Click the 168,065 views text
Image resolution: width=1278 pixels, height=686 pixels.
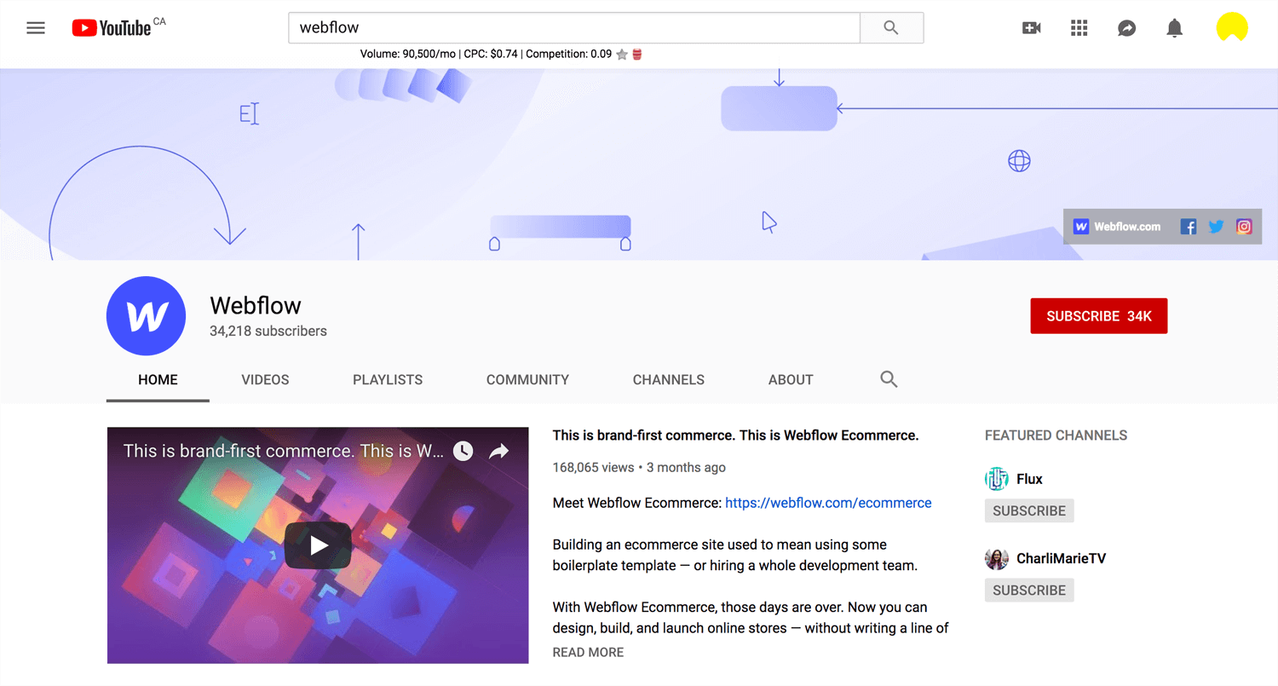(x=594, y=467)
